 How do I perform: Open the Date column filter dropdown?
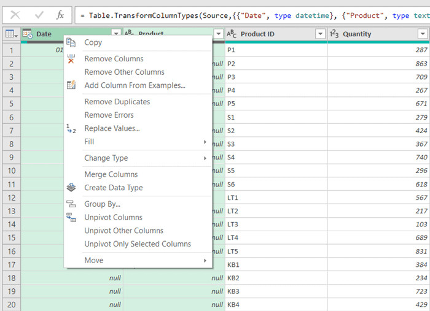click(116, 34)
